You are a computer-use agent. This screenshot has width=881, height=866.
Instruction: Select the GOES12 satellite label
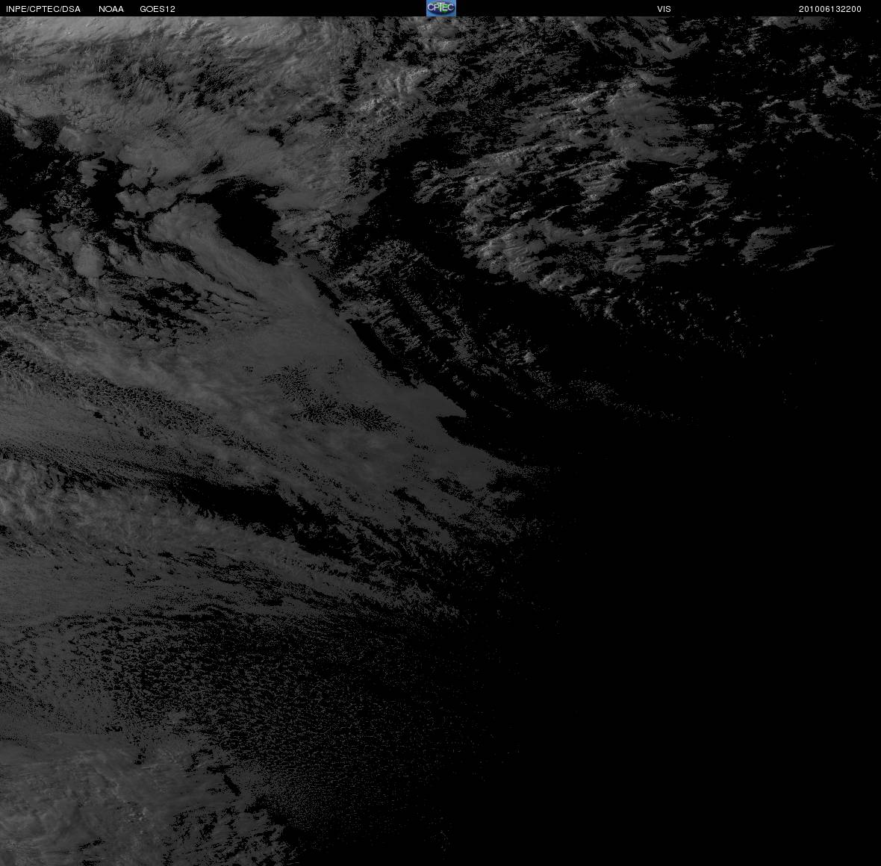click(158, 9)
